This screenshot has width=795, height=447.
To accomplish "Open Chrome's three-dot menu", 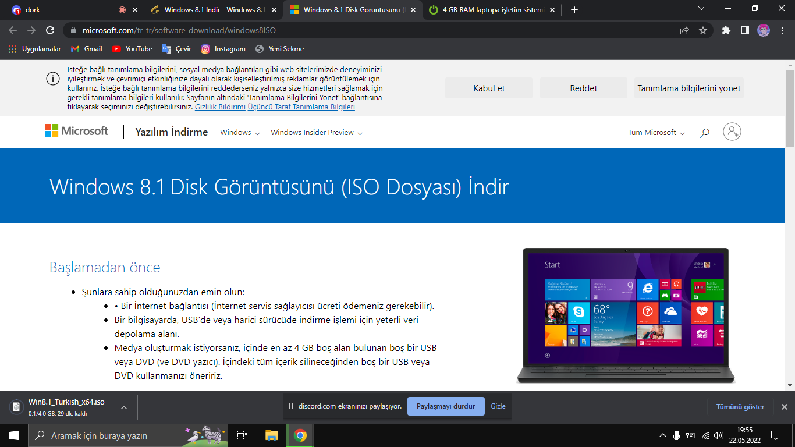I will point(782,30).
